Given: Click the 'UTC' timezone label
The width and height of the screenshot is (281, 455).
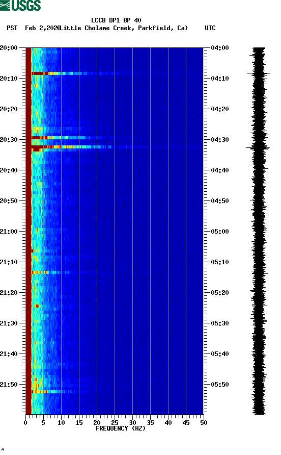Looking at the screenshot, I should [x=210, y=28].
